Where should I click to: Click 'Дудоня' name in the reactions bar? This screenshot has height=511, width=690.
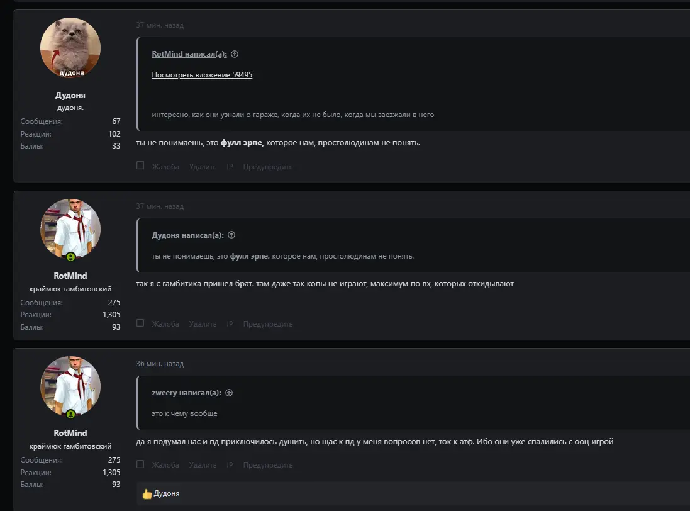pos(167,494)
